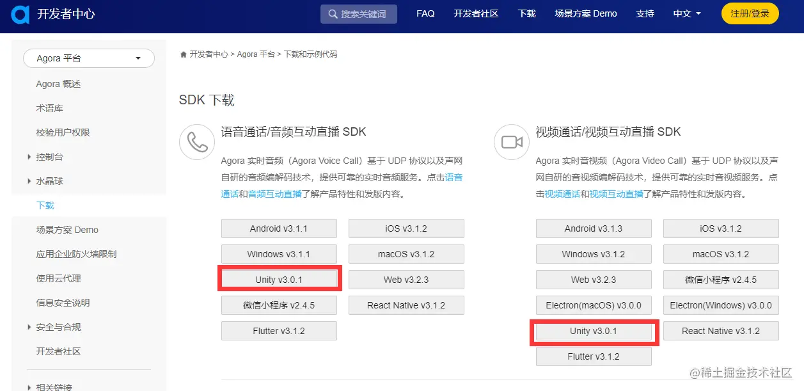
Task: Download voice SDK Flutter v3.1.2
Action: click(279, 331)
